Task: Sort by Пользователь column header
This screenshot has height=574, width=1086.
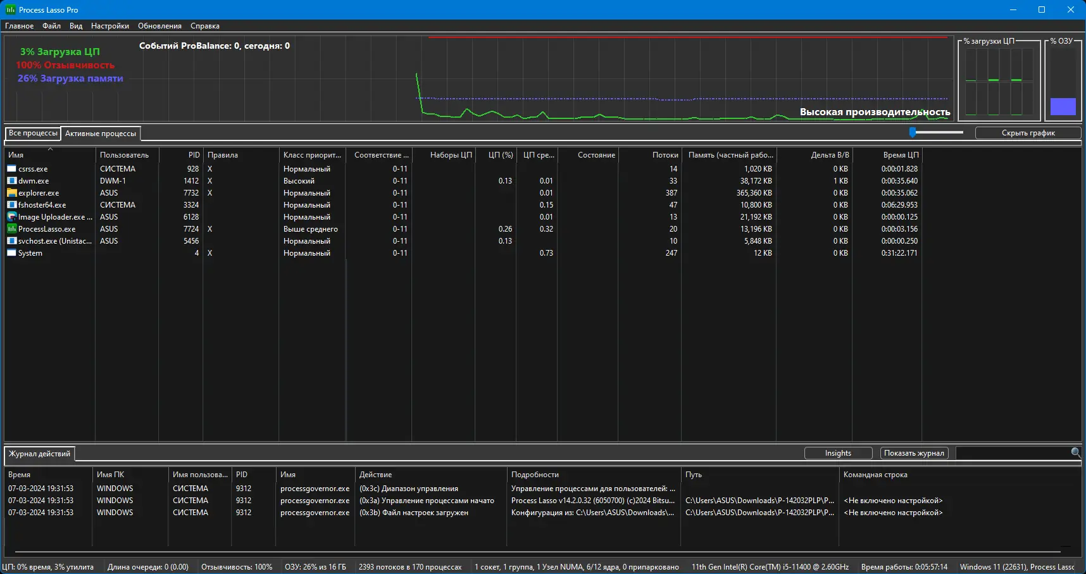Action: click(127, 155)
